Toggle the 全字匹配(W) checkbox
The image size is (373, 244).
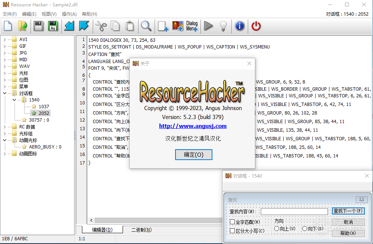click(x=233, y=222)
